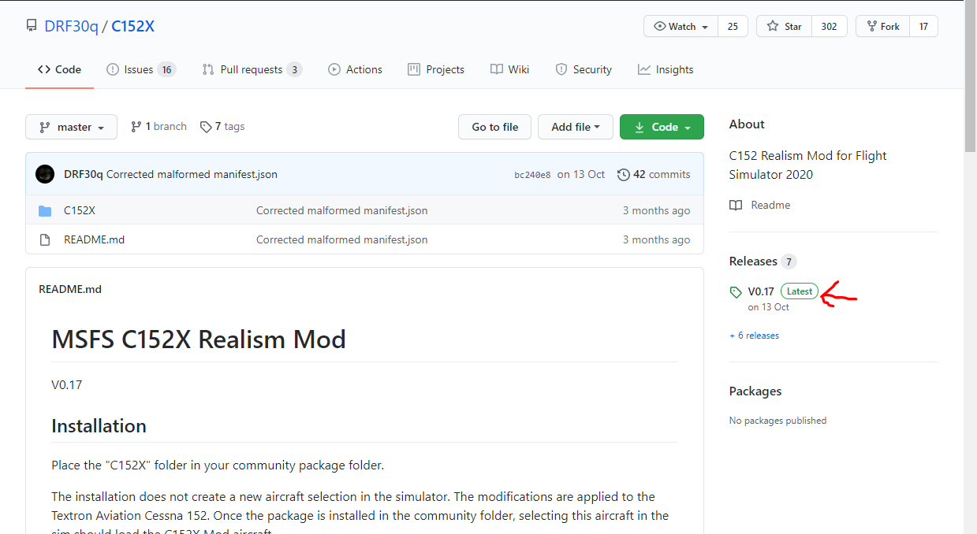Expand the master branch selector
The width and height of the screenshot is (977, 534).
71,127
